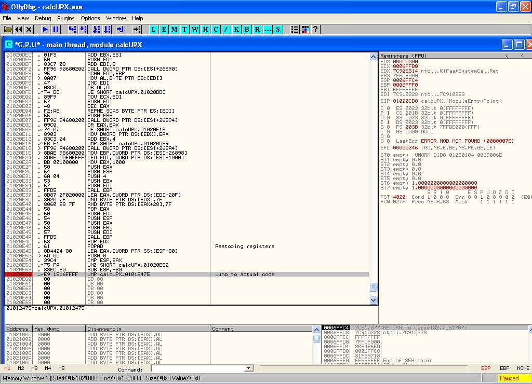Screen dimensions: 532x384
Task: Click the Open file folder icon
Action: tap(7, 30)
